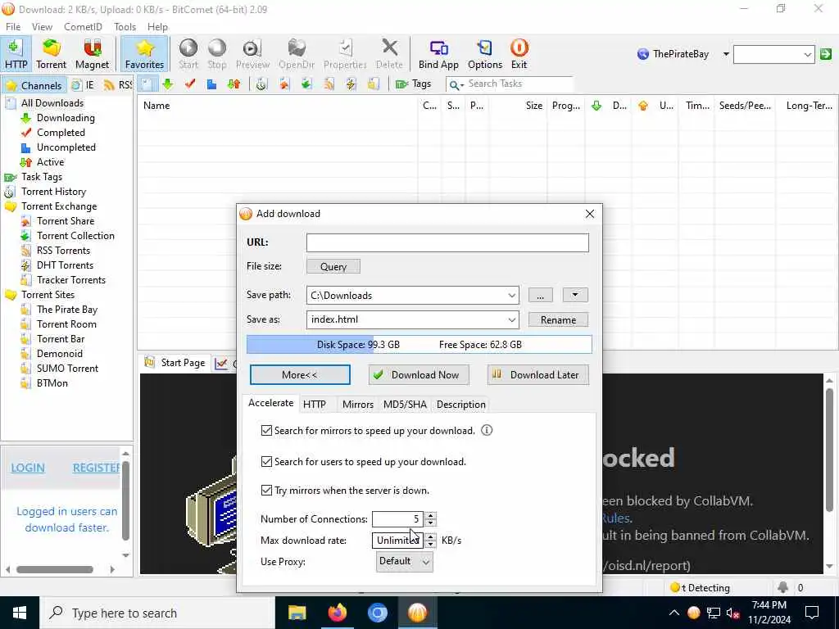Open the top-right search combo box
This screenshot has height=629, width=839.
[x=773, y=54]
